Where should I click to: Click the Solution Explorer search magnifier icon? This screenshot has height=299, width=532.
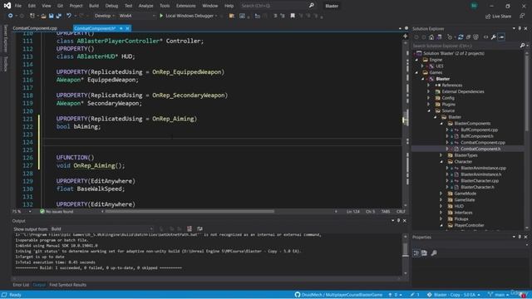(x=523, y=46)
